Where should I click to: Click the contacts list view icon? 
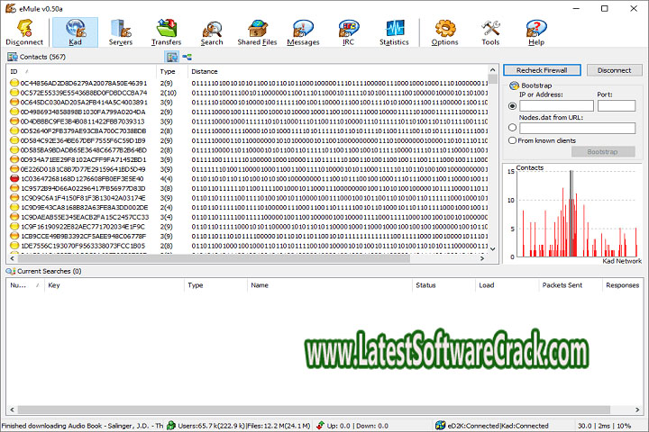click(x=172, y=57)
